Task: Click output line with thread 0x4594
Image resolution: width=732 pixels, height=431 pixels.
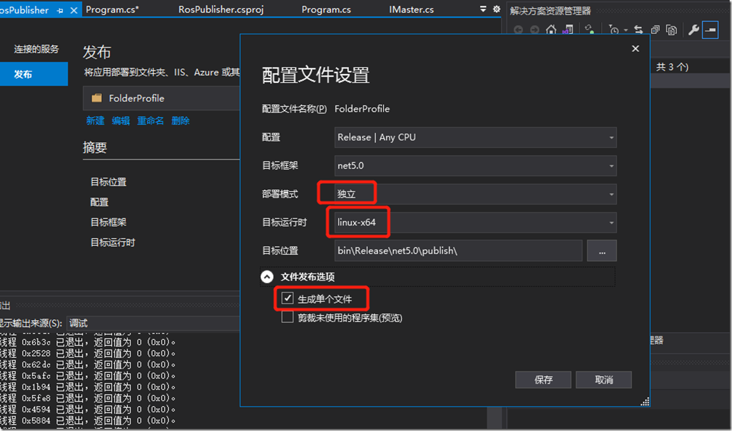Action: coord(87,410)
